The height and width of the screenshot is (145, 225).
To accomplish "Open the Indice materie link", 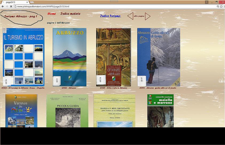I will (70, 14).
